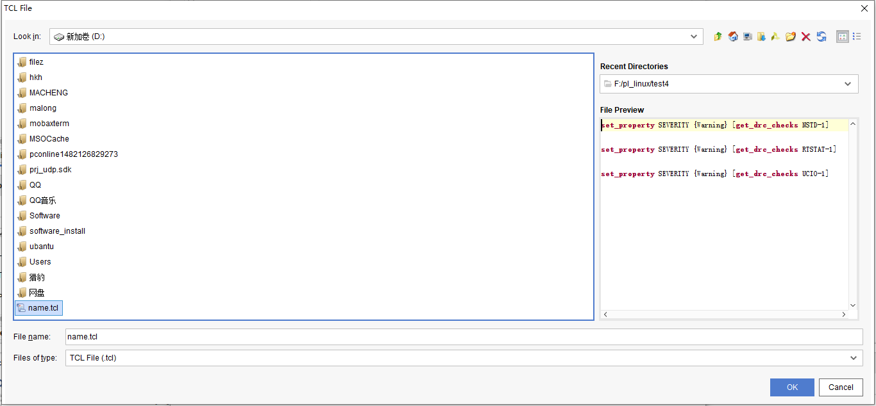This screenshot has width=876, height=406.
Task: Open the Recent Directories dropdown
Action: 848,84
